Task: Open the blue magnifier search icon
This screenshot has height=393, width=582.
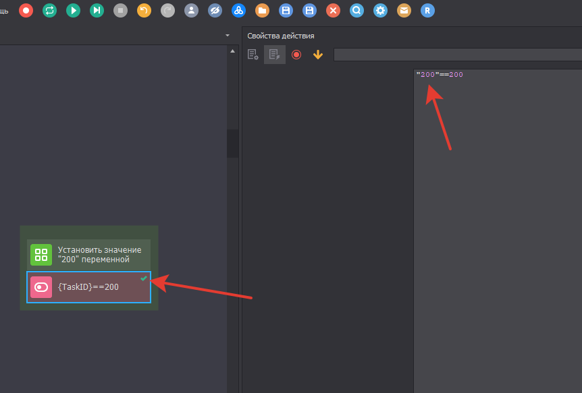Action: tap(356, 10)
